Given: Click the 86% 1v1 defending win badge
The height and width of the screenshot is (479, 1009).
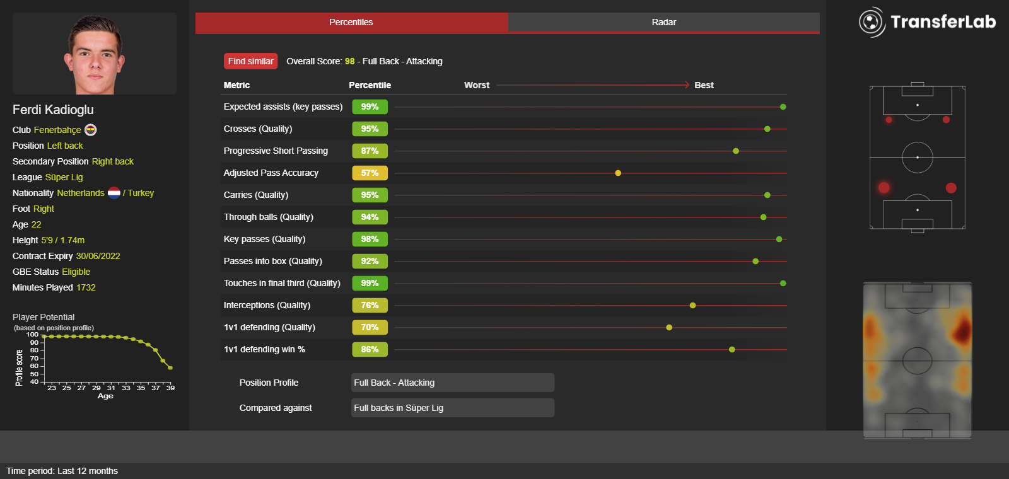Looking at the screenshot, I should coord(370,349).
